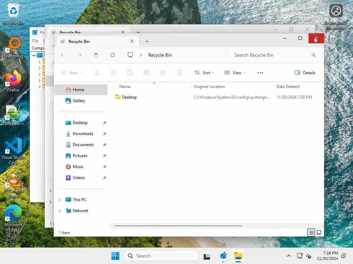Open the taskbar clock and date
The height and width of the screenshot is (264, 353).
point(327,256)
